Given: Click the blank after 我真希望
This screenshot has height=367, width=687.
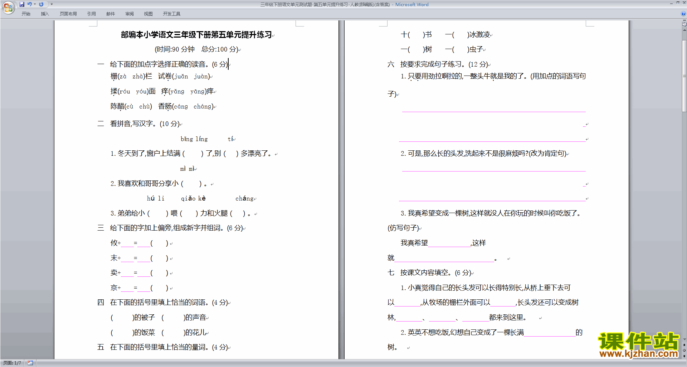Looking at the screenshot, I should click(449, 243).
